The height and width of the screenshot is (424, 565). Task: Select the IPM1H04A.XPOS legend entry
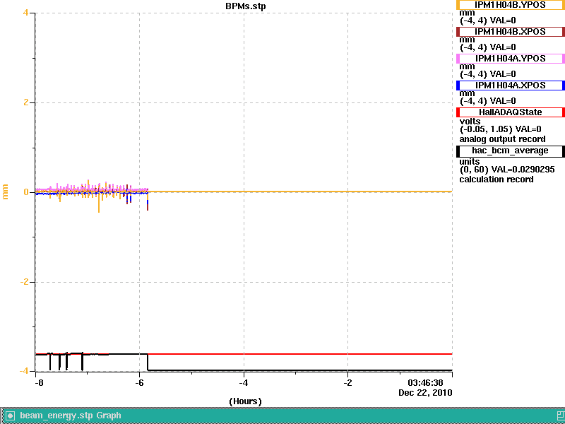(510, 86)
